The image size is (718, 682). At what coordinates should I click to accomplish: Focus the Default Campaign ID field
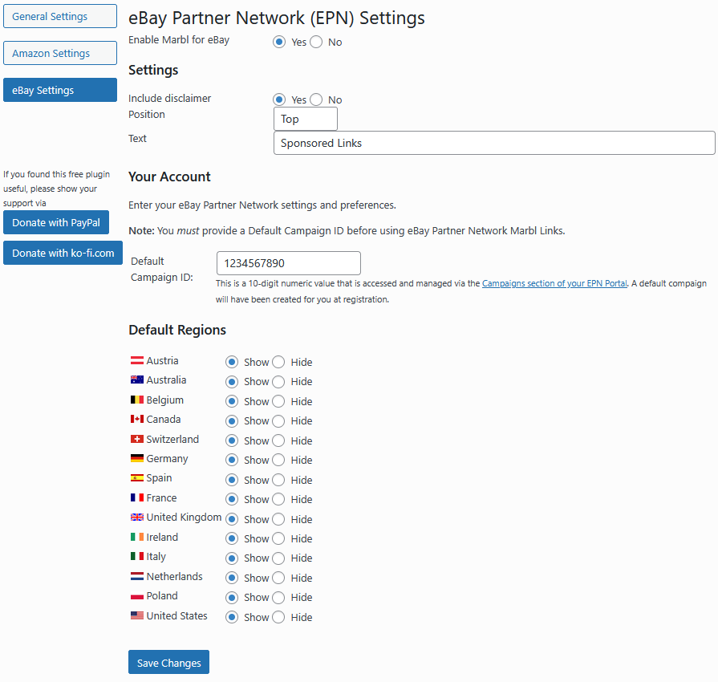288,263
